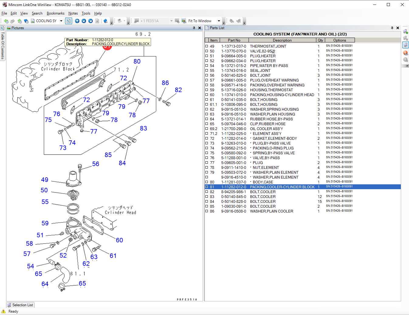
Task: Click the Selection List tab at bottom
Action: tap(20, 305)
